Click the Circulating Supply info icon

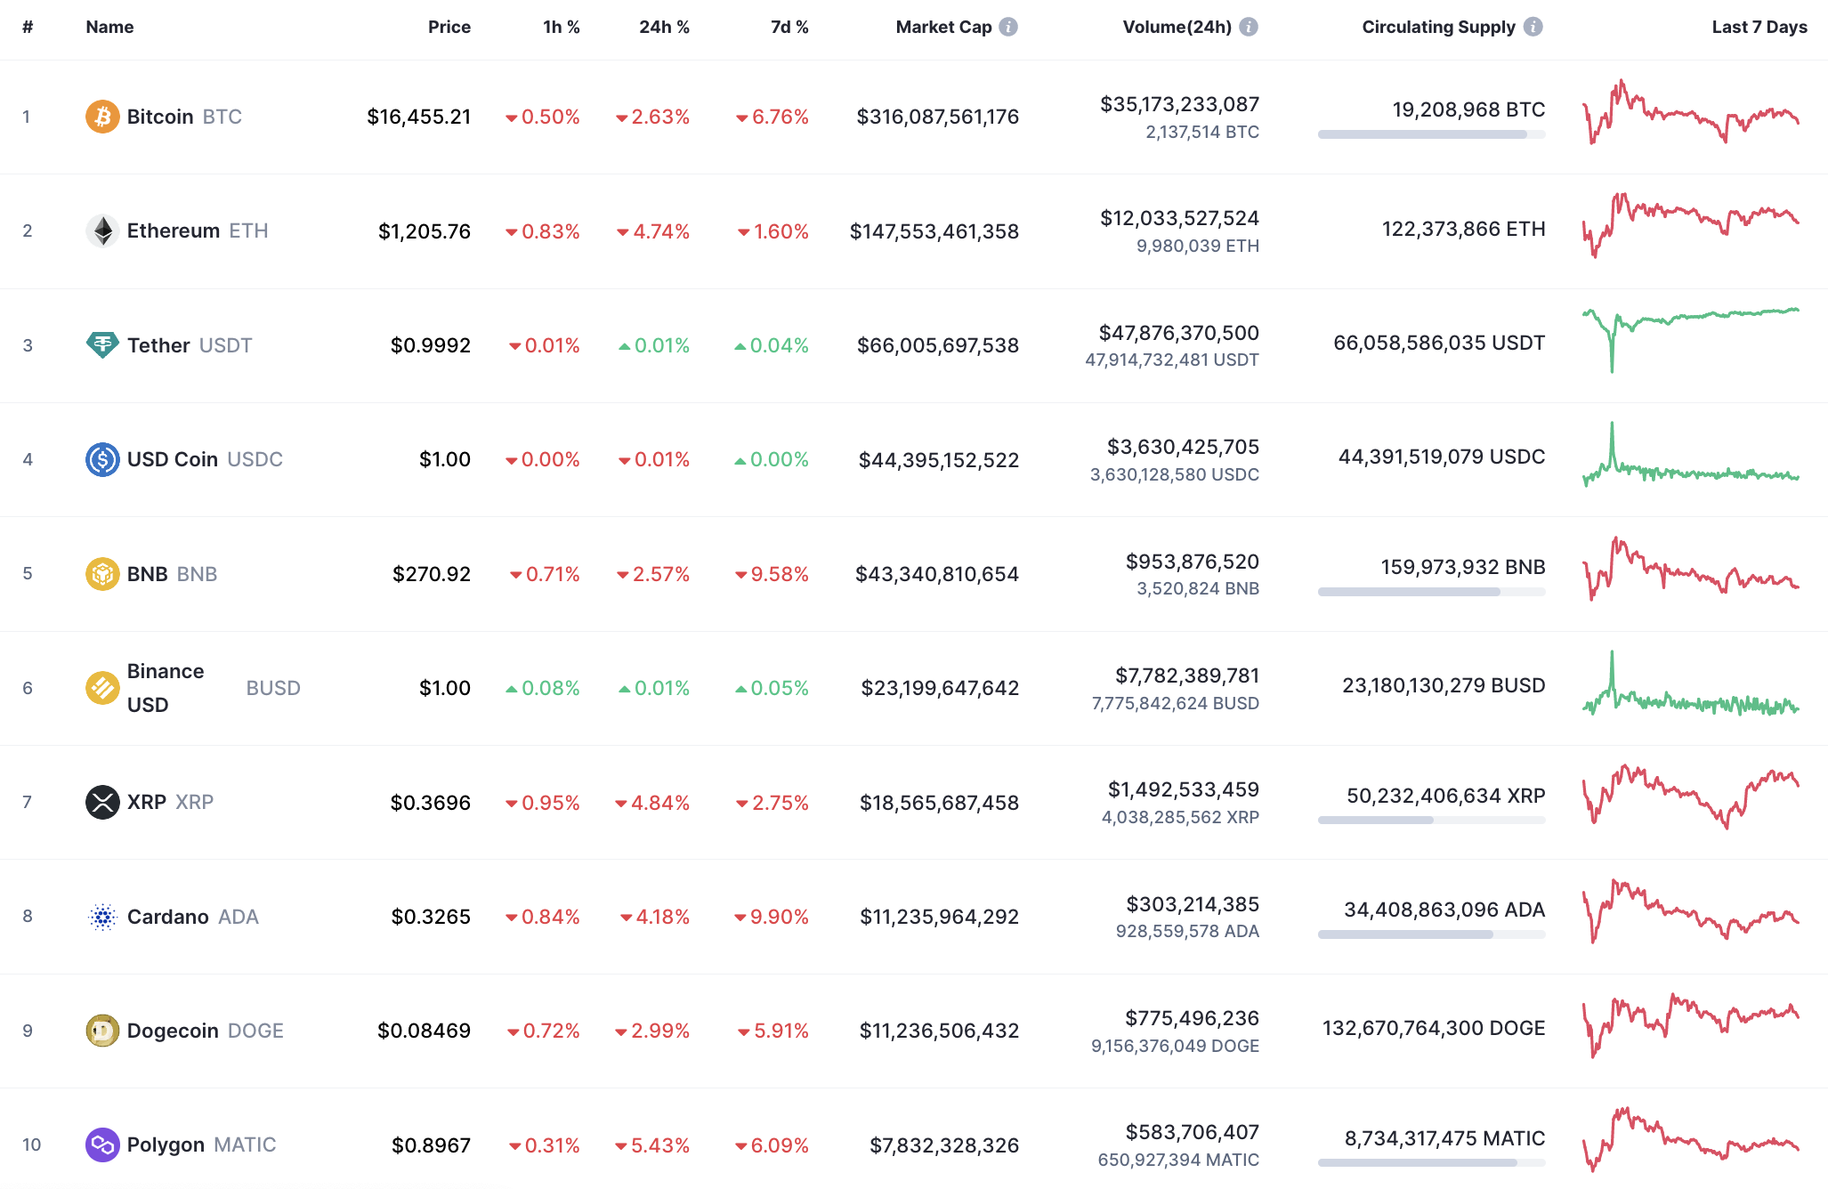1533,27
